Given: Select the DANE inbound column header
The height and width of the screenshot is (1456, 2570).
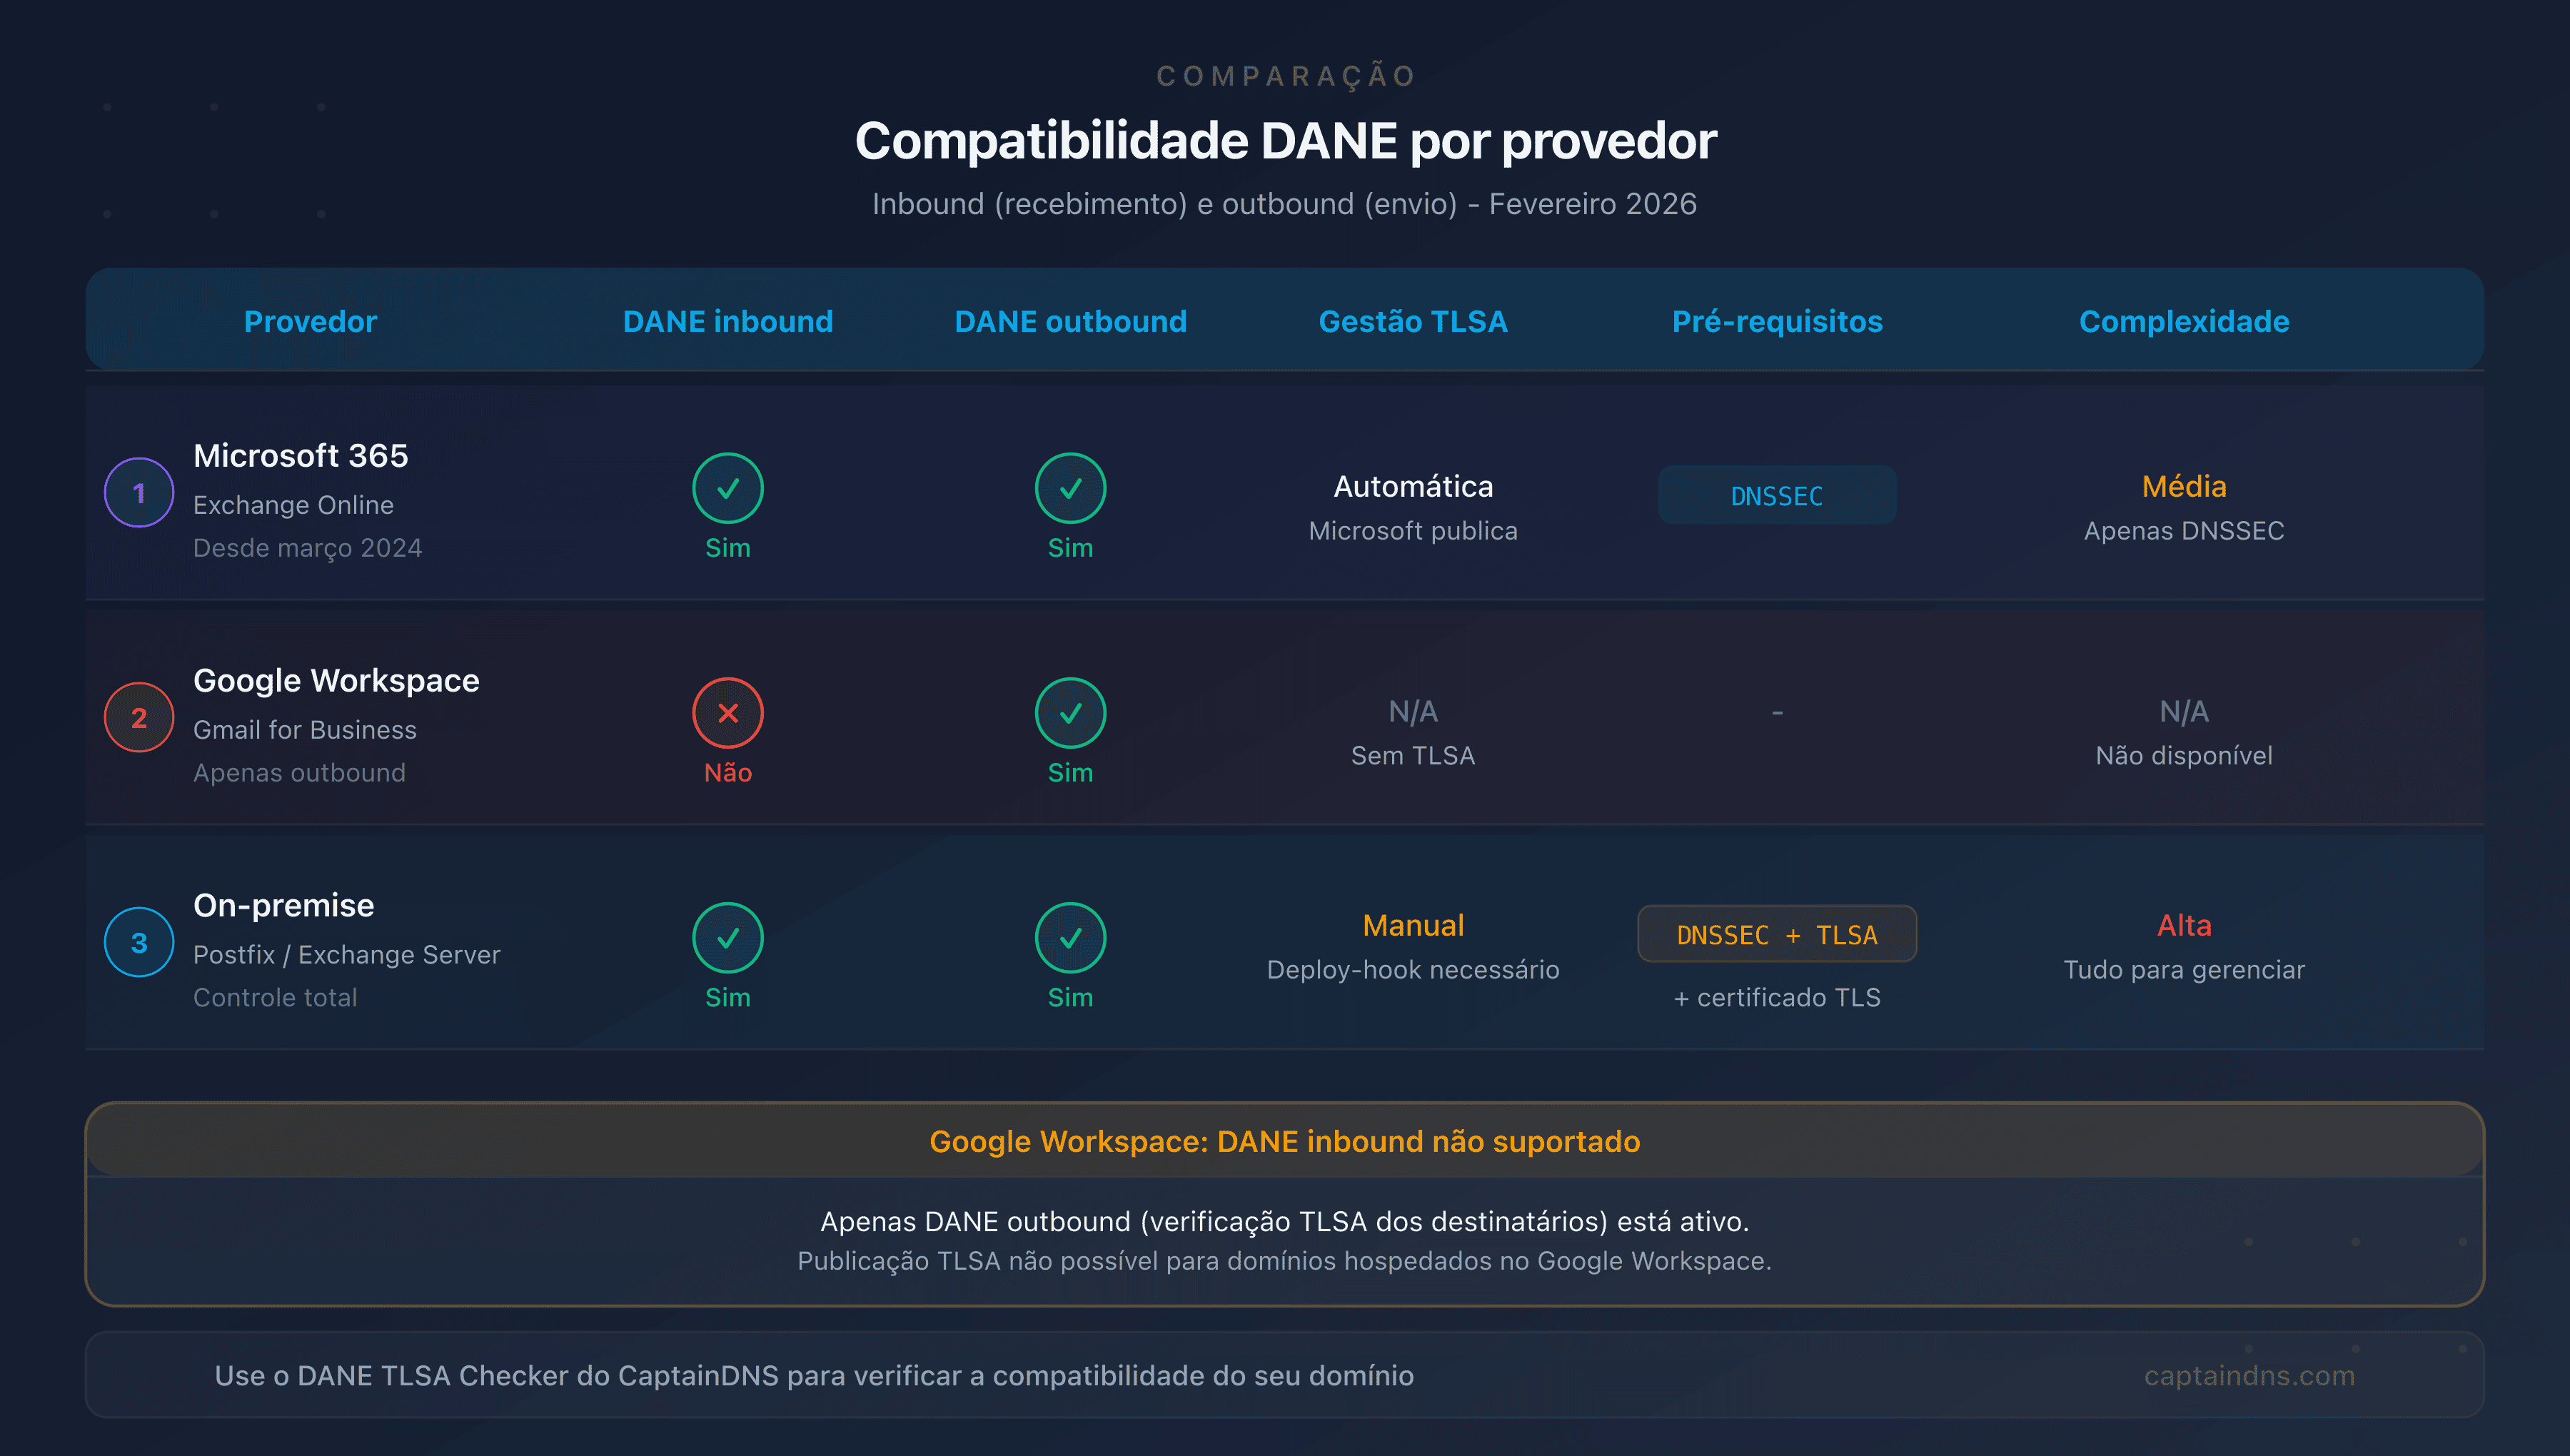Looking at the screenshot, I should click(728, 321).
